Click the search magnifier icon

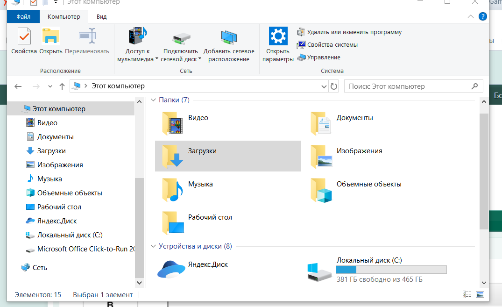pos(474,86)
